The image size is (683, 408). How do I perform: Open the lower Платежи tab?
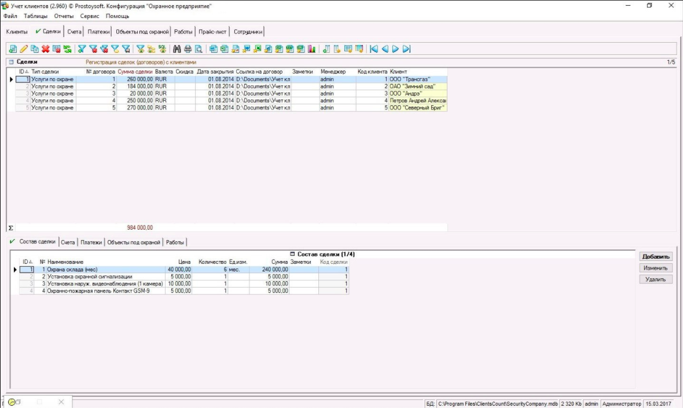point(91,242)
